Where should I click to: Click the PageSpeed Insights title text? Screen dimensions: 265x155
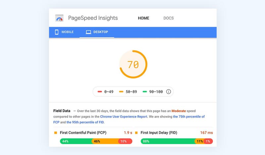(93, 18)
